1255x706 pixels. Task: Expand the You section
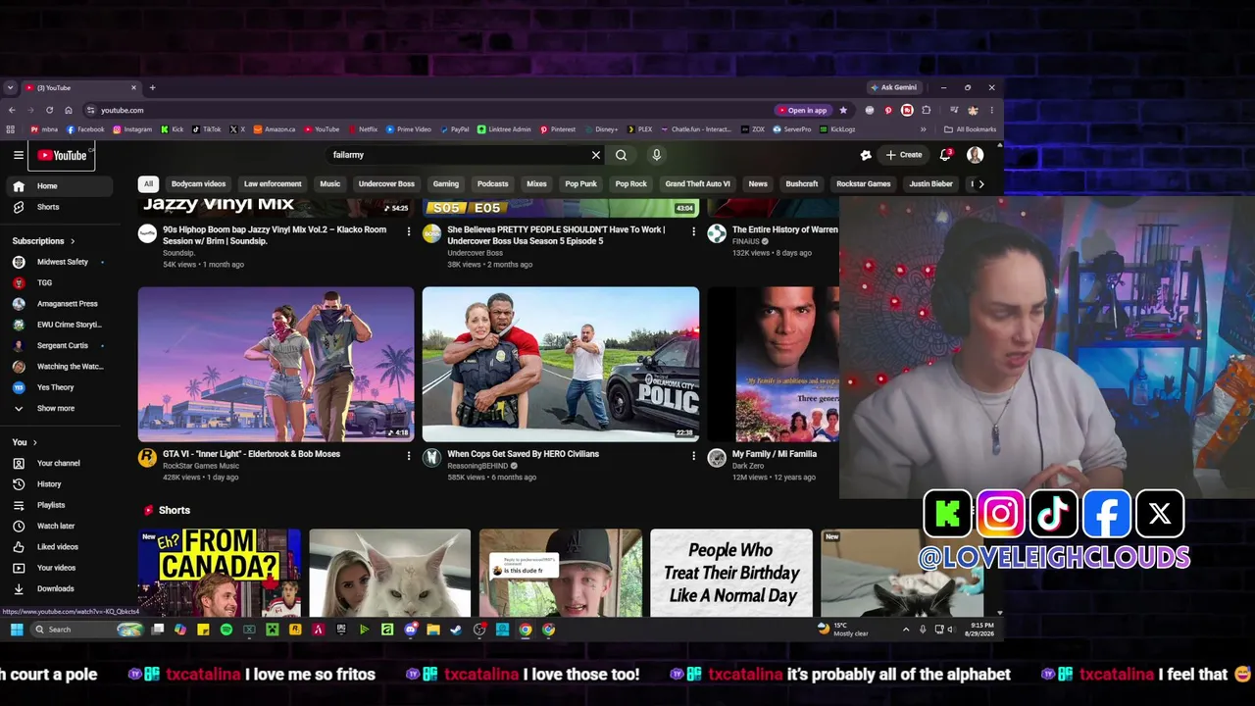click(x=25, y=442)
